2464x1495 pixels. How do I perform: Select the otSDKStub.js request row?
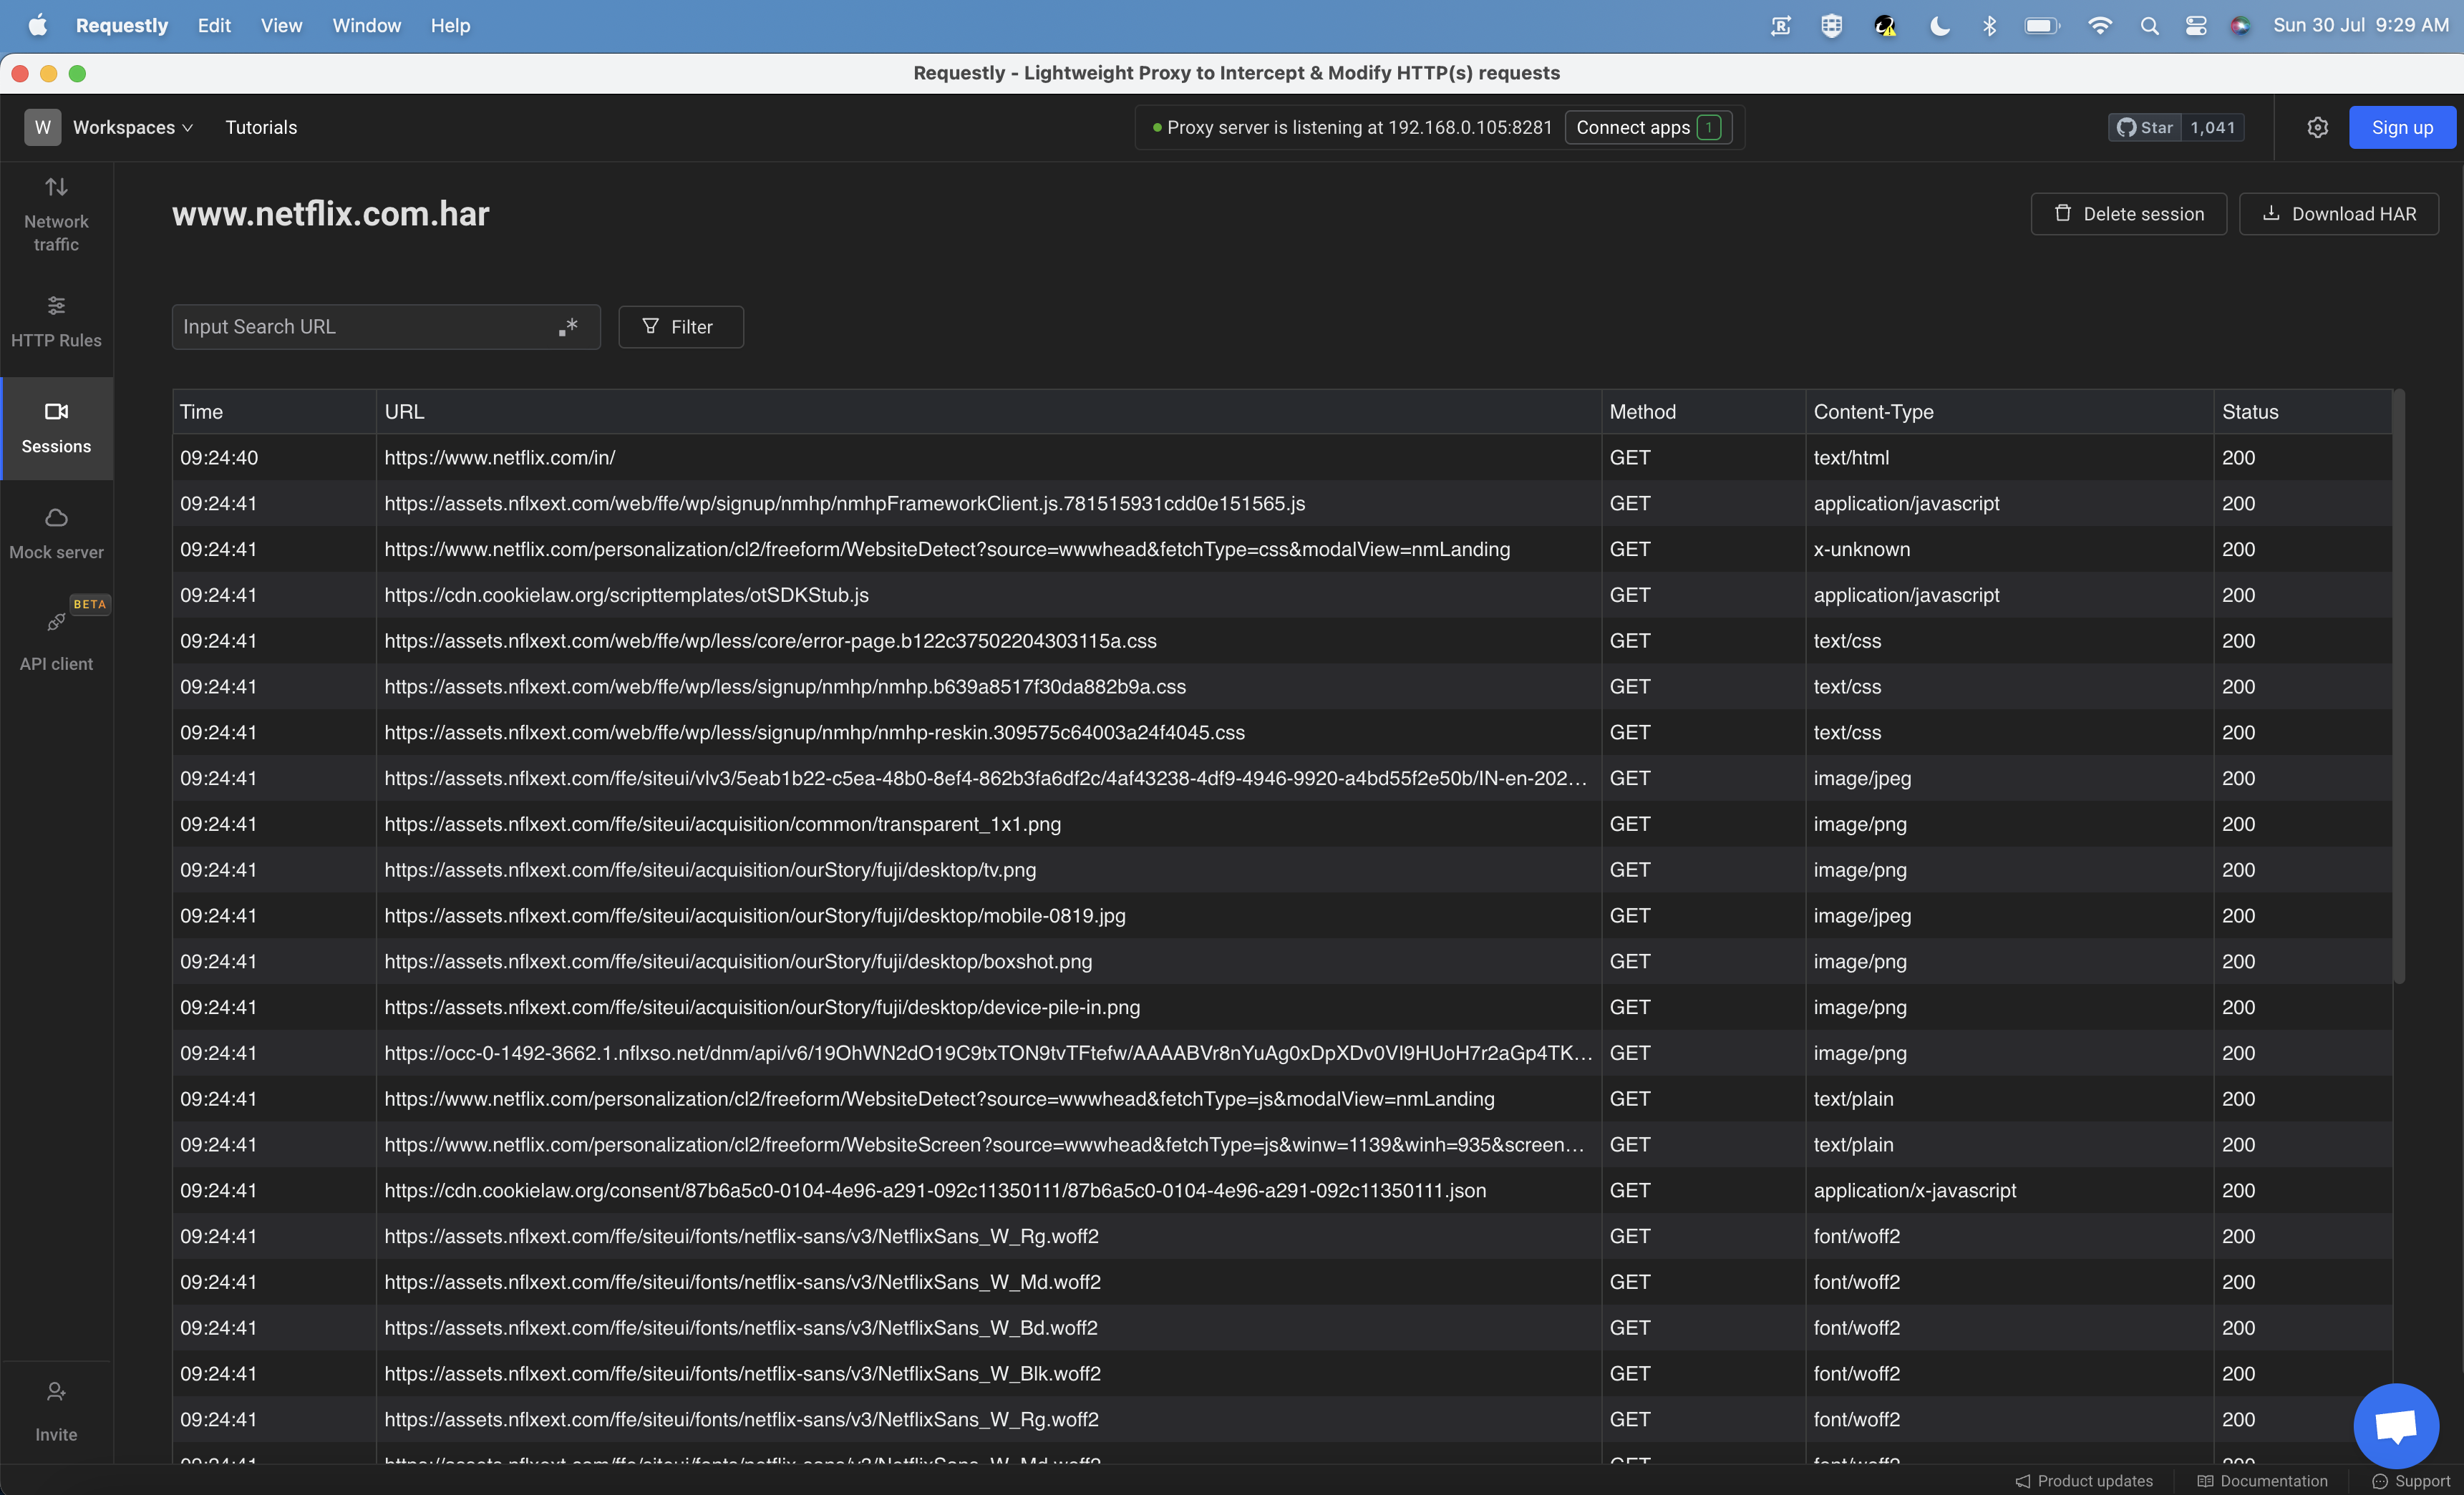pyautogui.click(x=1282, y=595)
